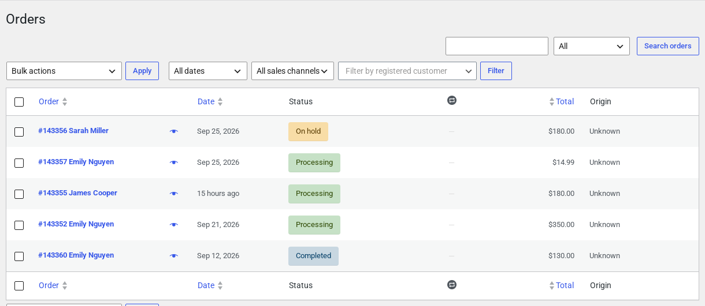Sort by Order using footer arrows
The width and height of the screenshot is (705, 306).
(65, 285)
